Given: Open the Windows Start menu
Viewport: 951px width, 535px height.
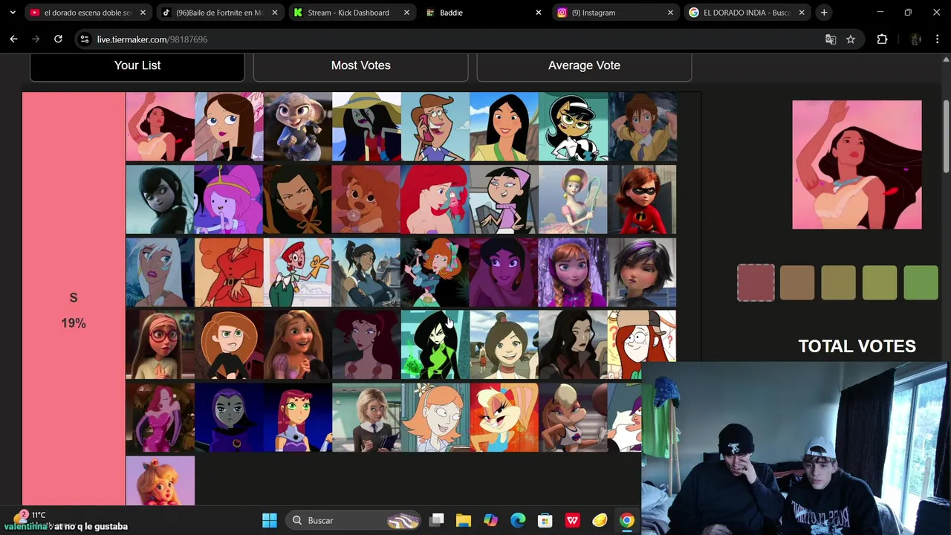Looking at the screenshot, I should [270, 520].
